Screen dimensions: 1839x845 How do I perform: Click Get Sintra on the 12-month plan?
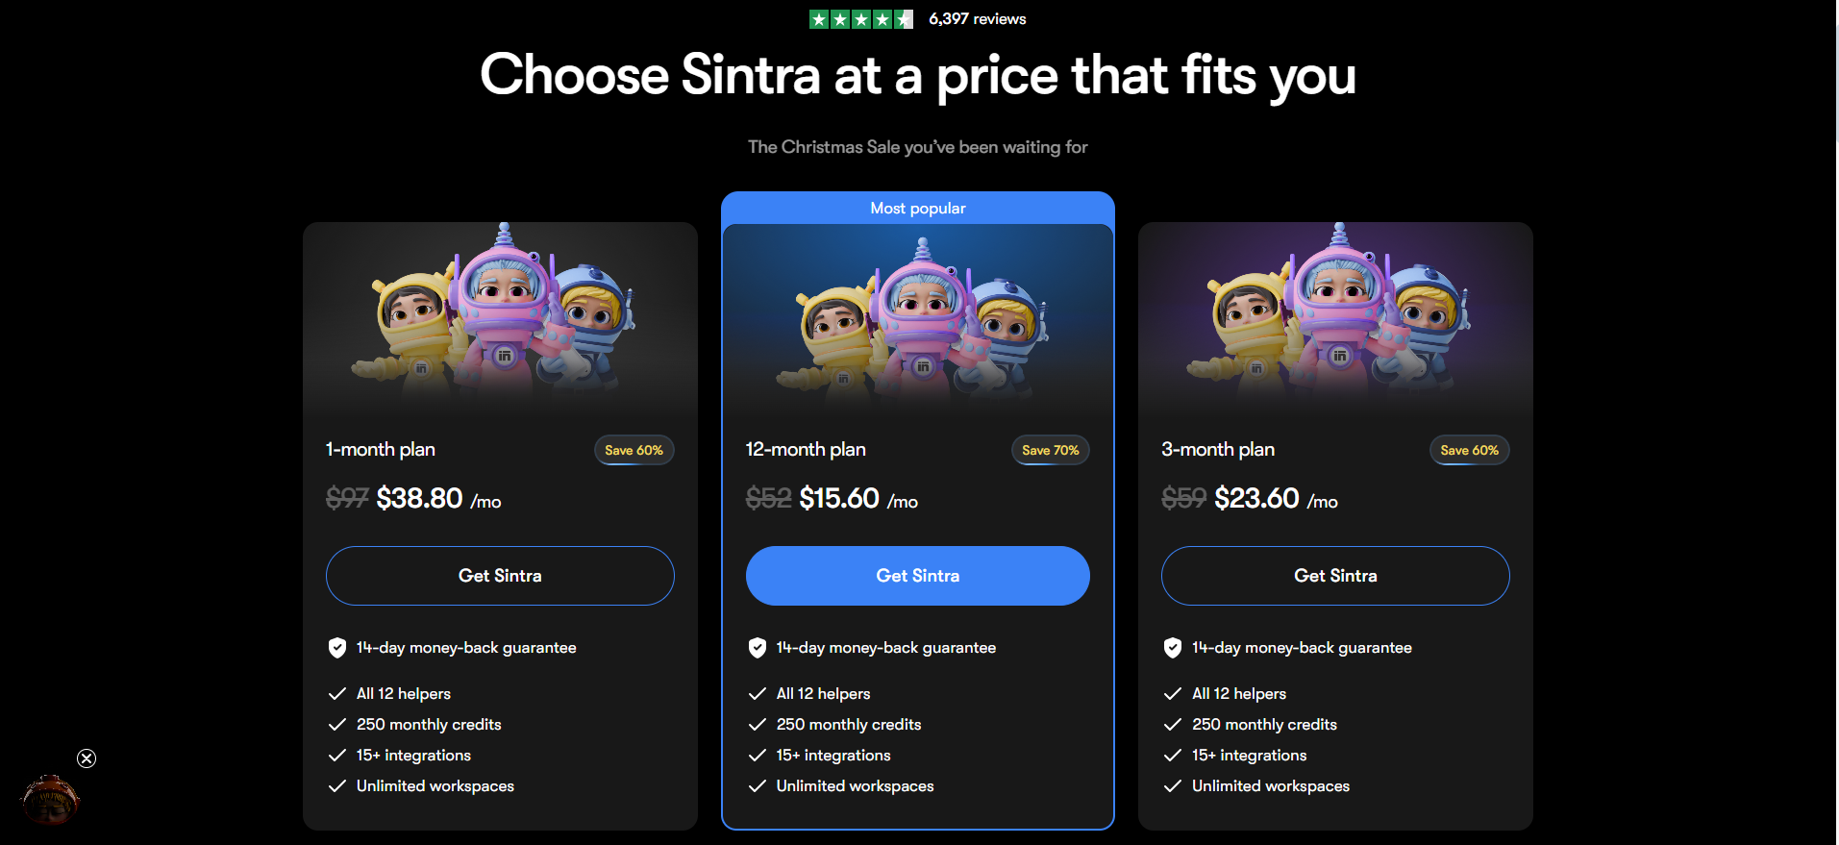(x=917, y=575)
